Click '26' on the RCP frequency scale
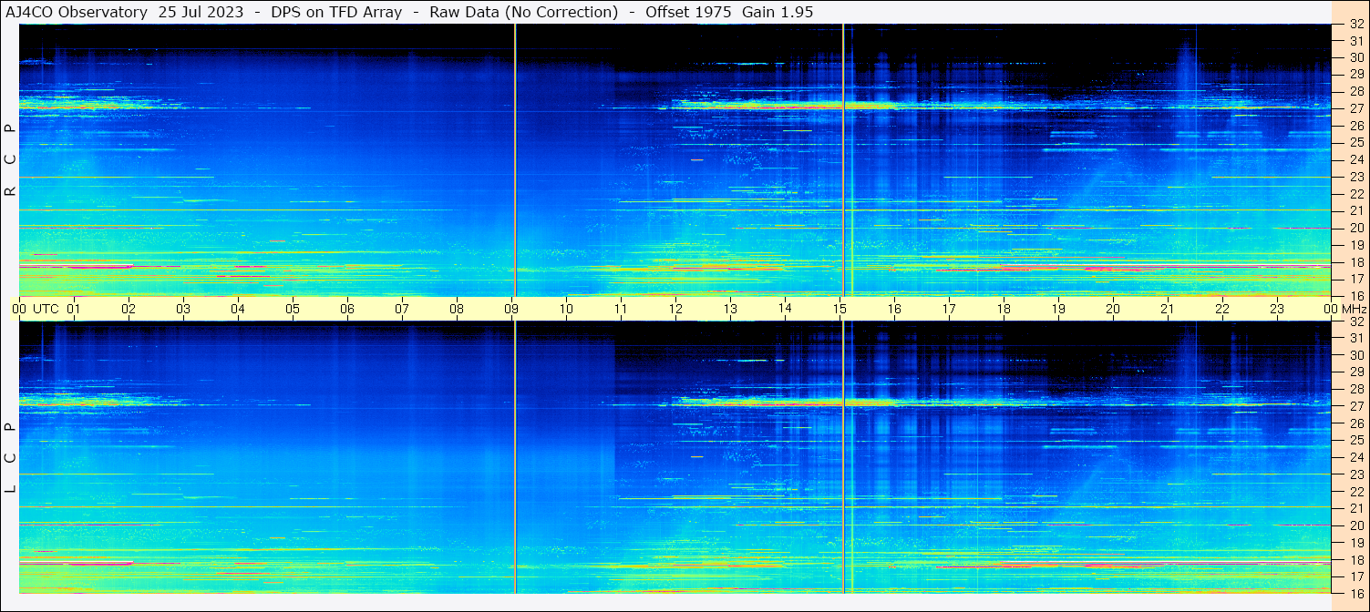This screenshot has width=1370, height=612. (1356, 126)
